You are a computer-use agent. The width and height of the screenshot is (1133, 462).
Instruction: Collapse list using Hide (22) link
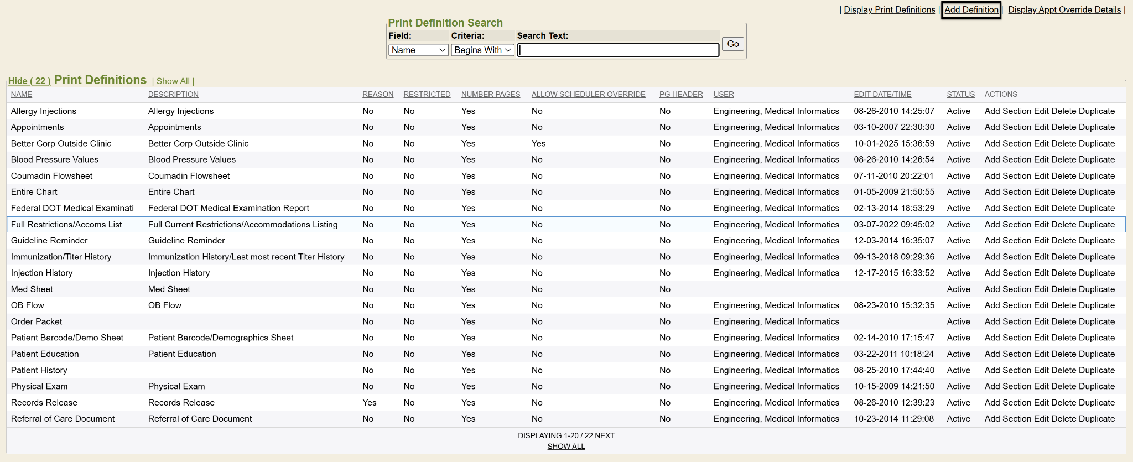coord(29,81)
